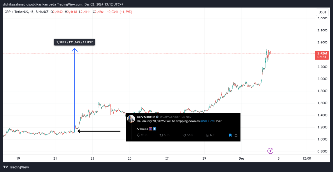Click the 'A thread' text in the tweet
The height and width of the screenshot is (172, 333).
point(142,129)
